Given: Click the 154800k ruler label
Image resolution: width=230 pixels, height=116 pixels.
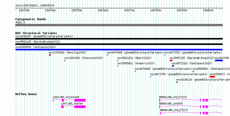Looking at the screenshot, I should coord(208,11).
